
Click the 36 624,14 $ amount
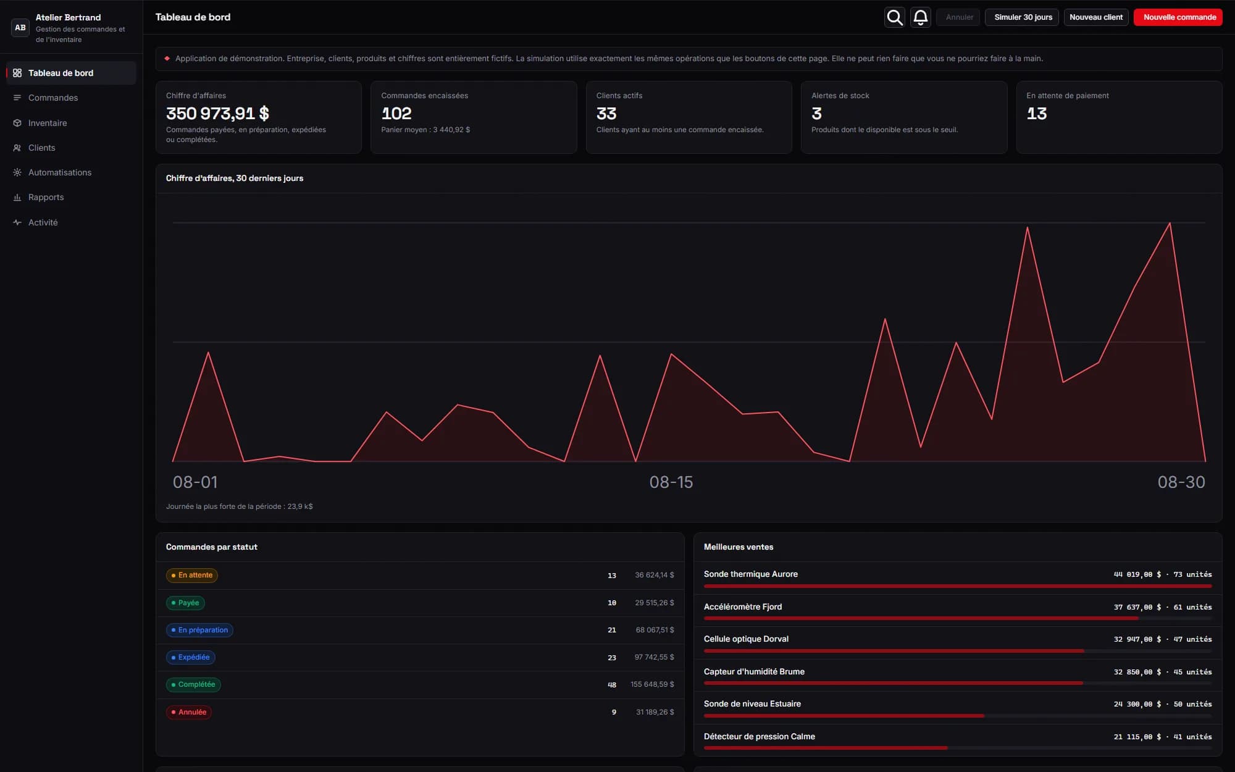coord(655,575)
